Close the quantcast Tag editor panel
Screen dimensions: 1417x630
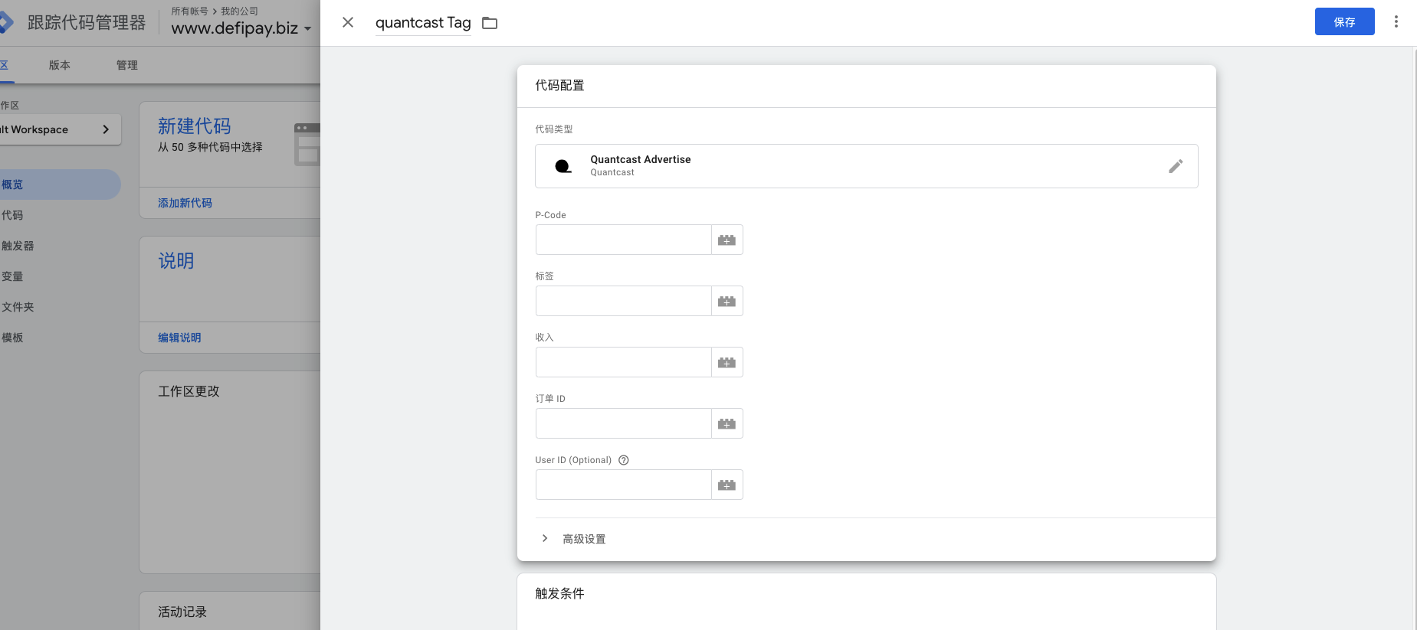(348, 22)
